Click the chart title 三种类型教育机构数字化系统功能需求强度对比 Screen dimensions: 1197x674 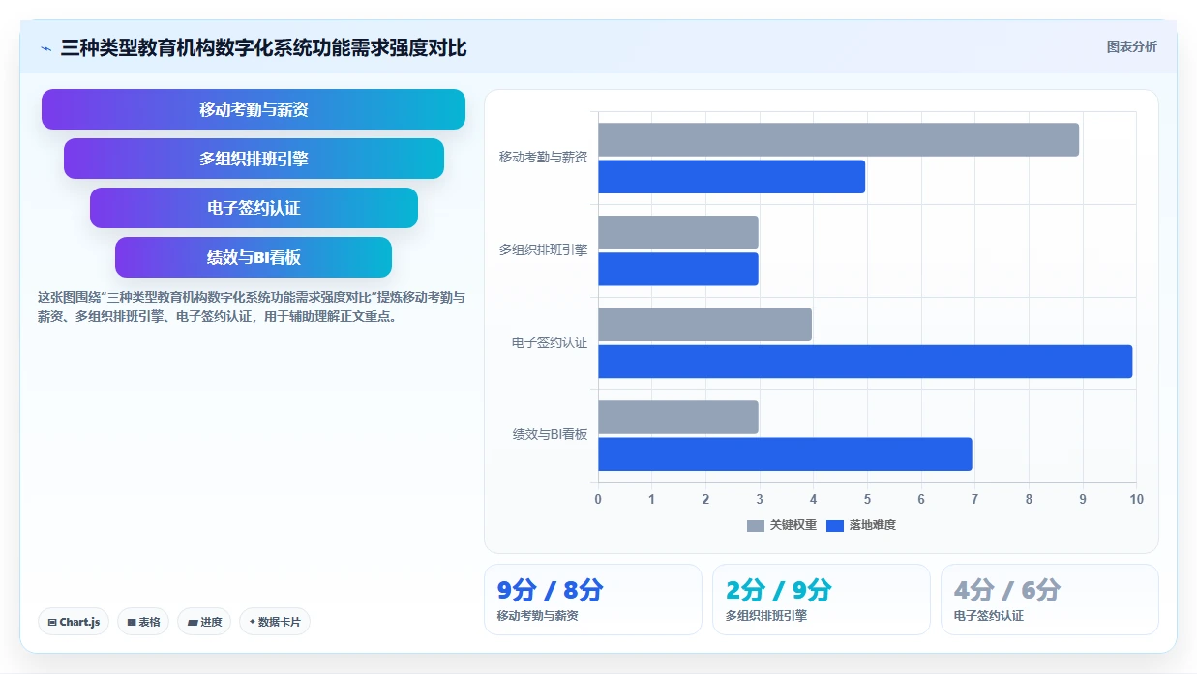tap(263, 48)
